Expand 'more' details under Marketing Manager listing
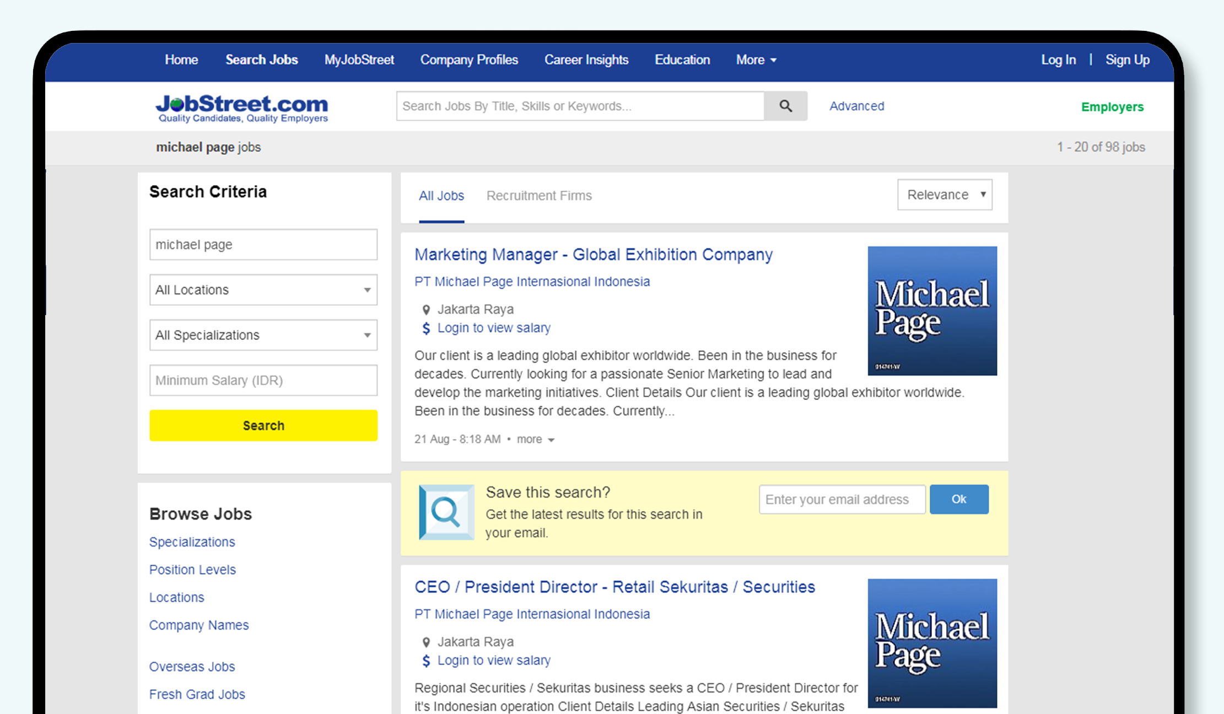1224x714 pixels. pos(535,439)
